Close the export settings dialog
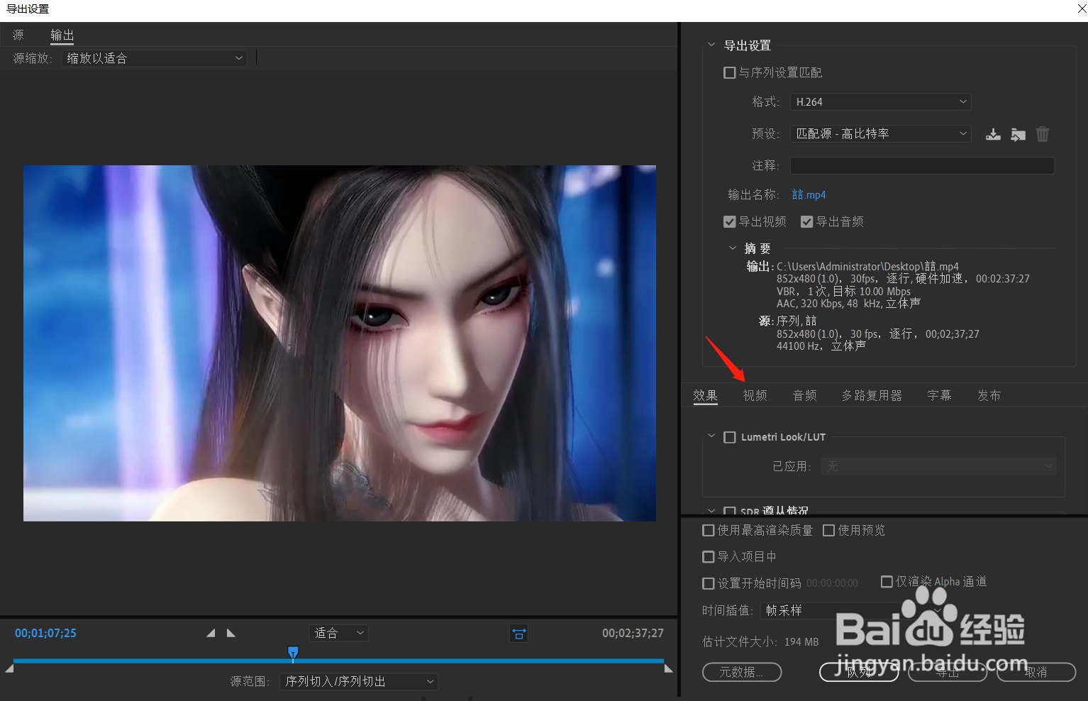Screen dimensions: 1088x701 [1081, 9]
